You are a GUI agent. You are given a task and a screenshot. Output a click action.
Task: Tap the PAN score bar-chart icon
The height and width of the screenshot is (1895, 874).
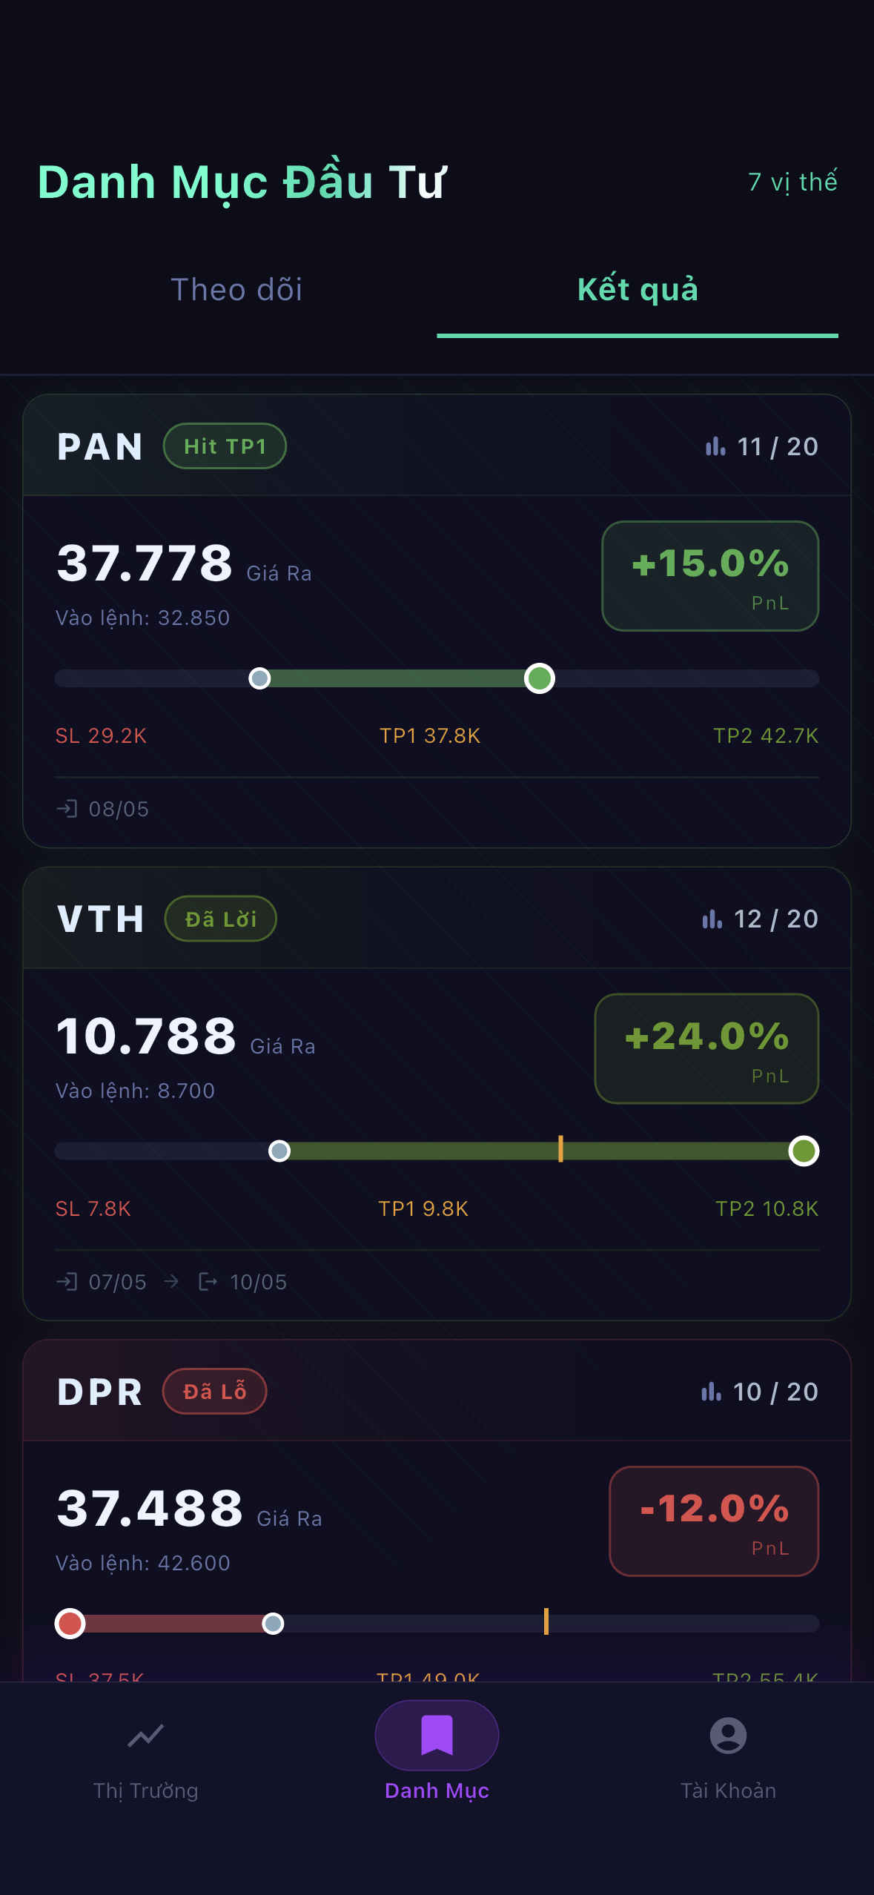click(x=715, y=446)
